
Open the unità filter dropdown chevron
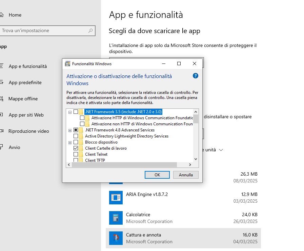point(221,150)
